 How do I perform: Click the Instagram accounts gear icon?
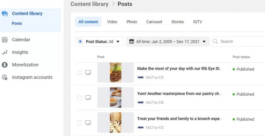pos(4,77)
